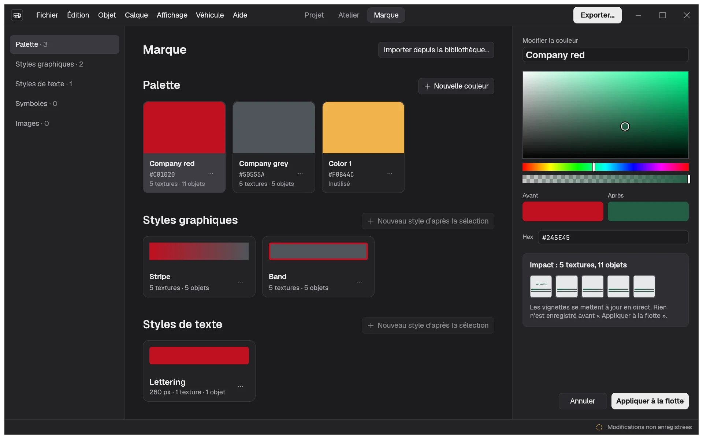Create new graphic style from selection
703x439 pixels.
[x=428, y=221]
